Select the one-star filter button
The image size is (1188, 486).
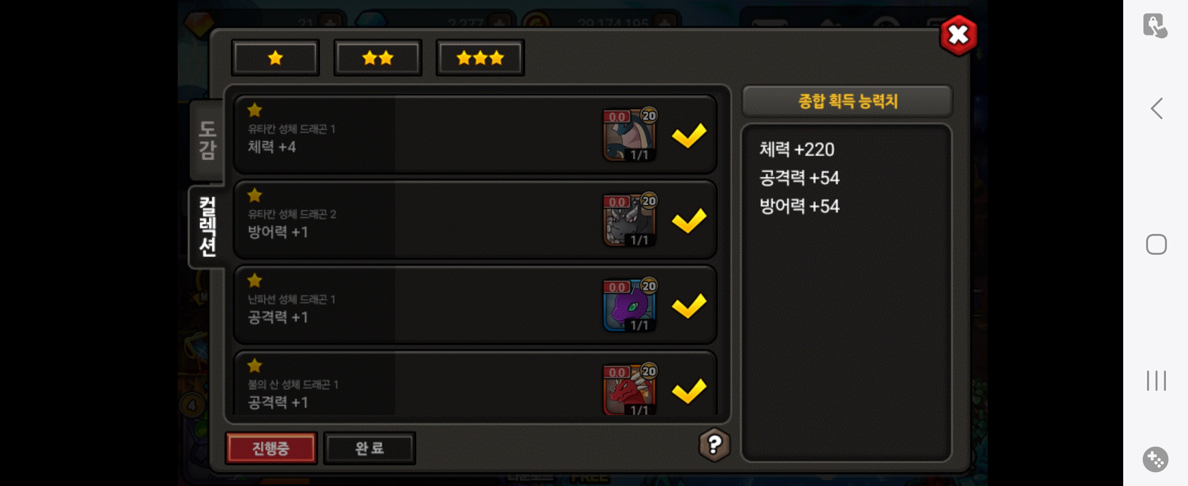[275, 58]
